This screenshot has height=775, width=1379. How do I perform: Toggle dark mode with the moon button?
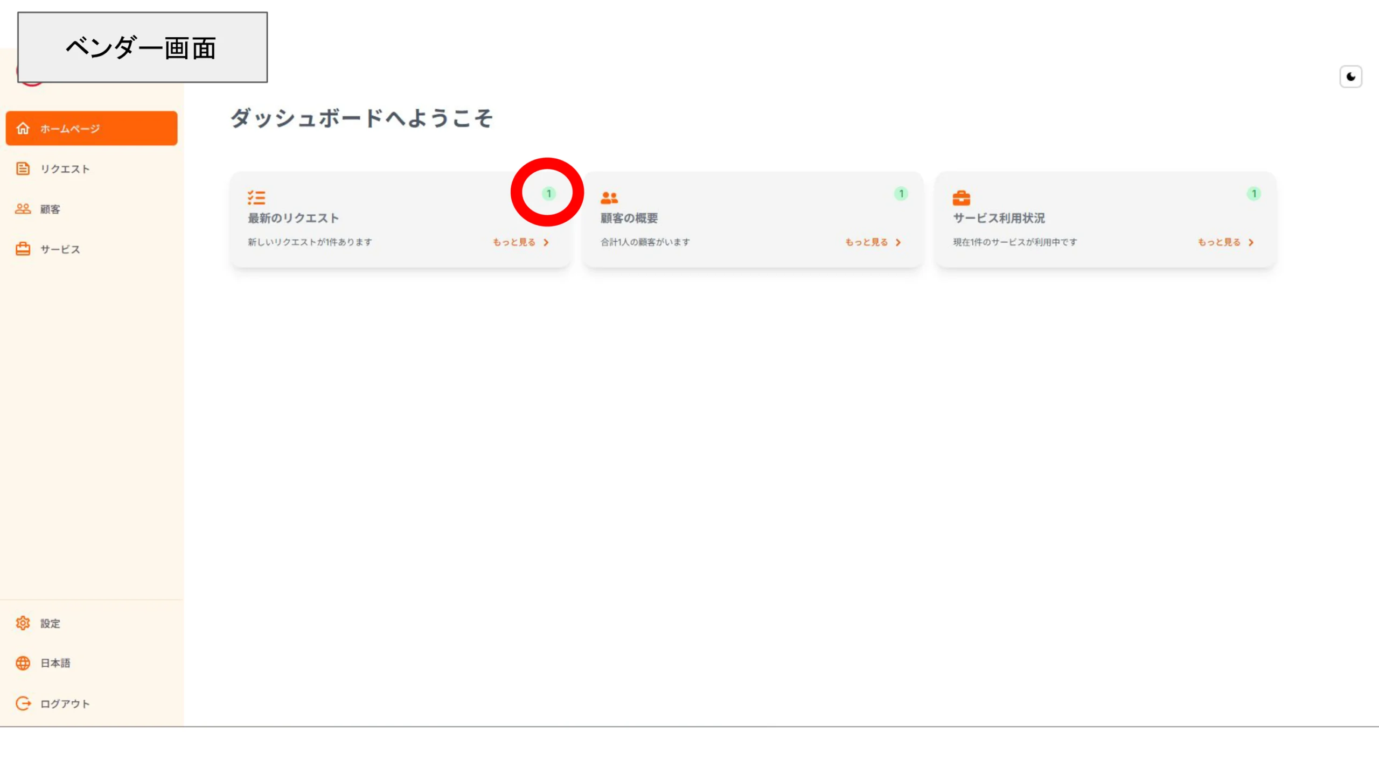point(1351,76)
